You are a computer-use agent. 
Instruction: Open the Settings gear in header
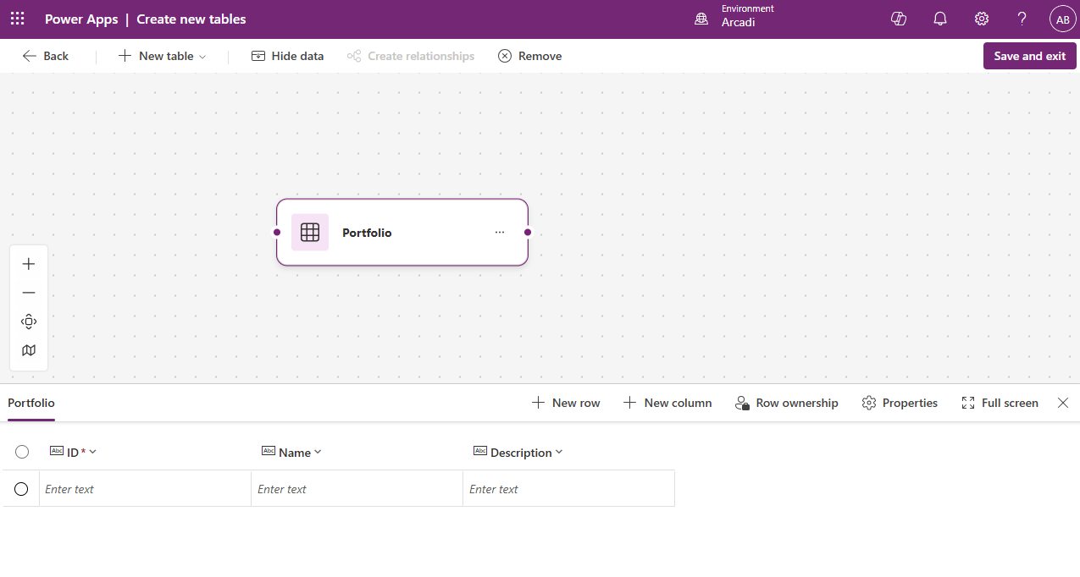pos(981,19)
